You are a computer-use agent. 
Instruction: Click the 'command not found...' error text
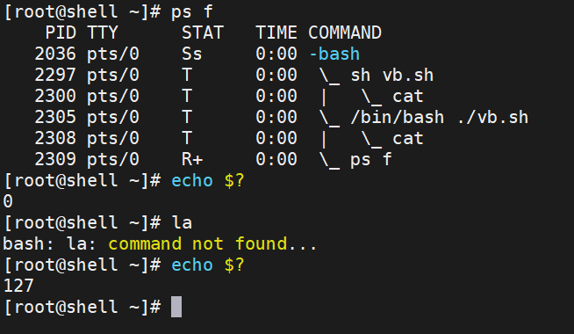[212, 243]
